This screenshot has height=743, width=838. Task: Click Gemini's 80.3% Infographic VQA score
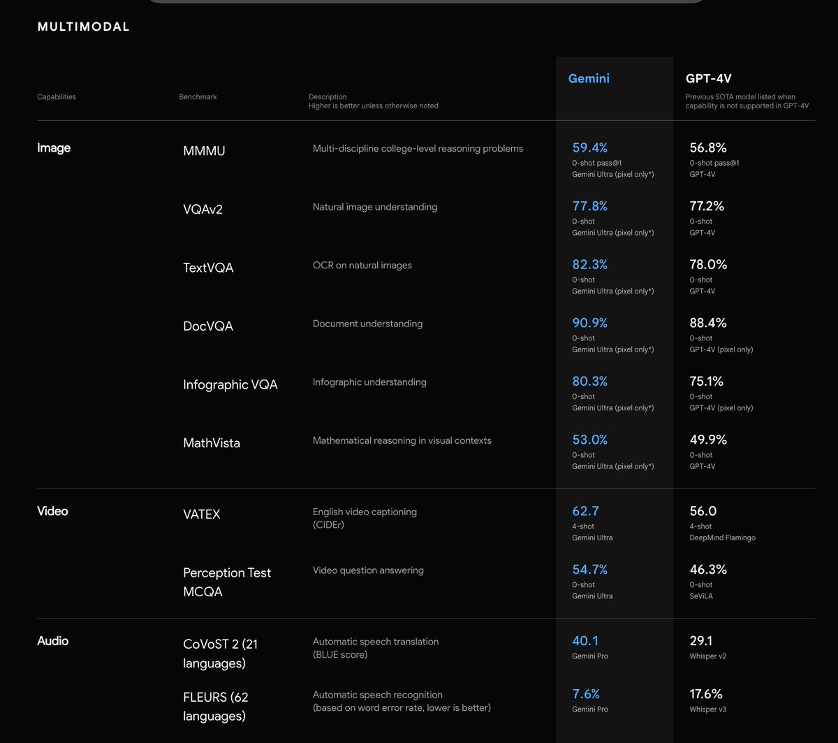click(x=590, y=382)
